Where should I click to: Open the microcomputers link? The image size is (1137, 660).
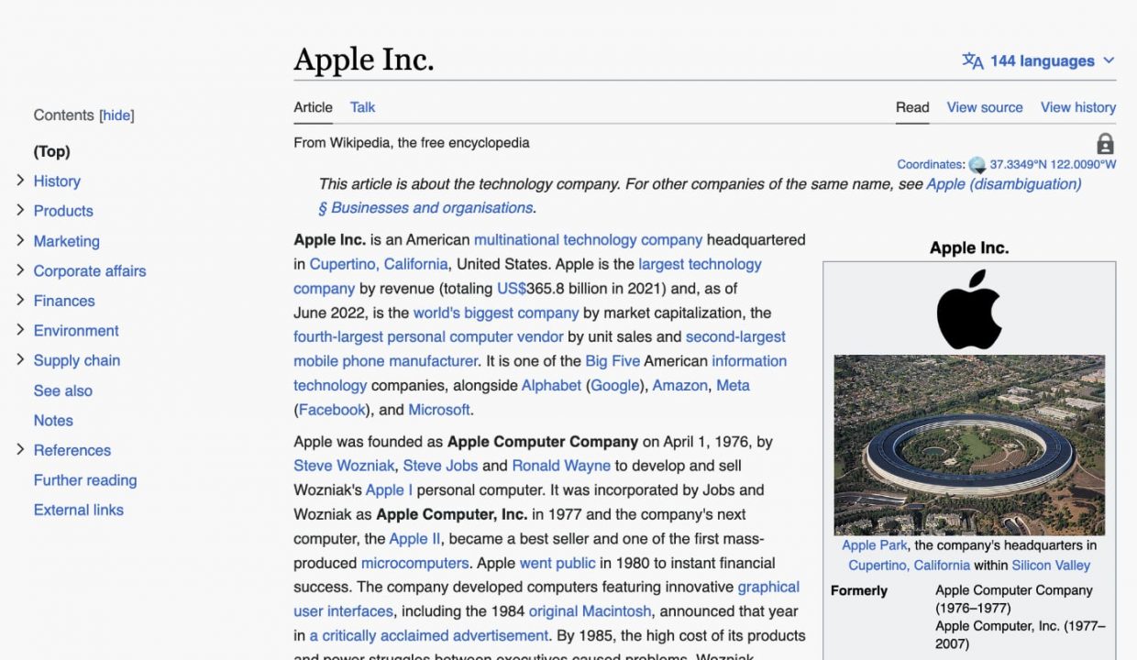[x=414, y=563]
